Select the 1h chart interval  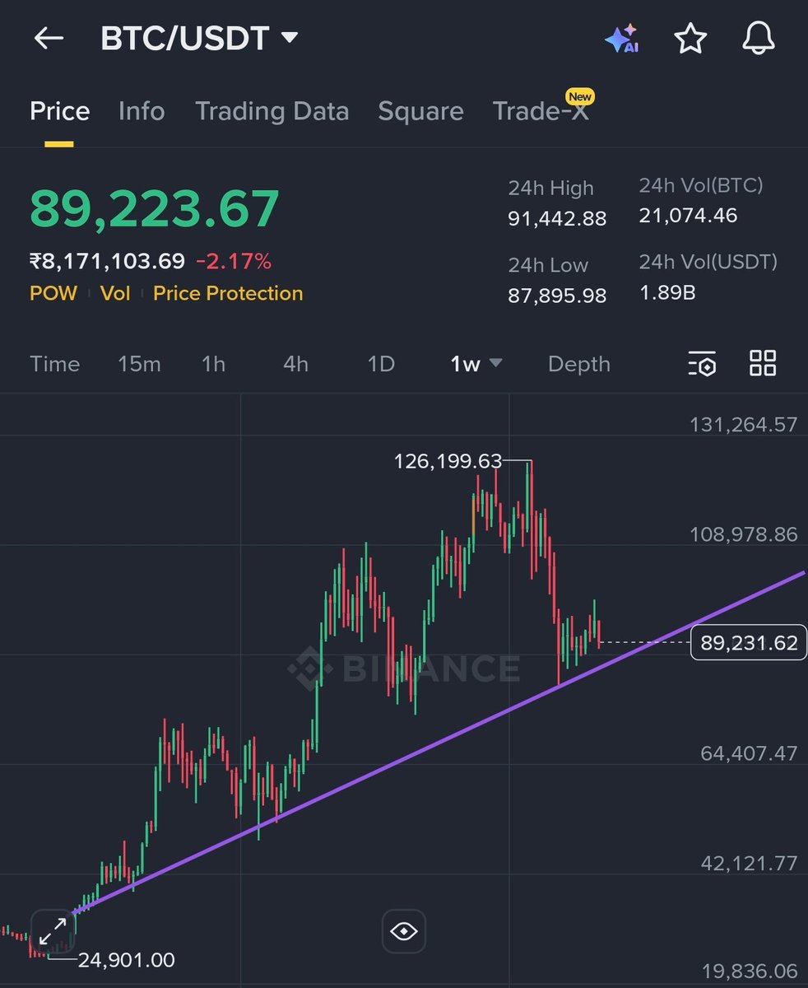[214, 364]
